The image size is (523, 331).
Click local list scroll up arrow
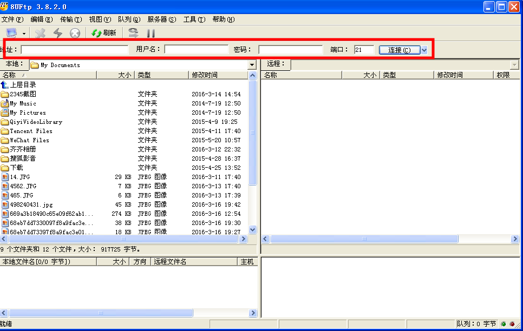[x=252, y=75]
